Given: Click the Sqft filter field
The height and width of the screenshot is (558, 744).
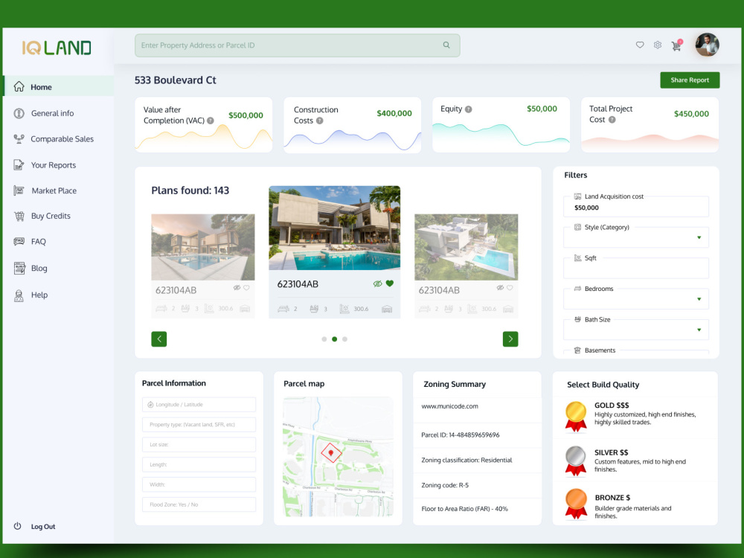Looking at the screenshot, I should [636, 268].
